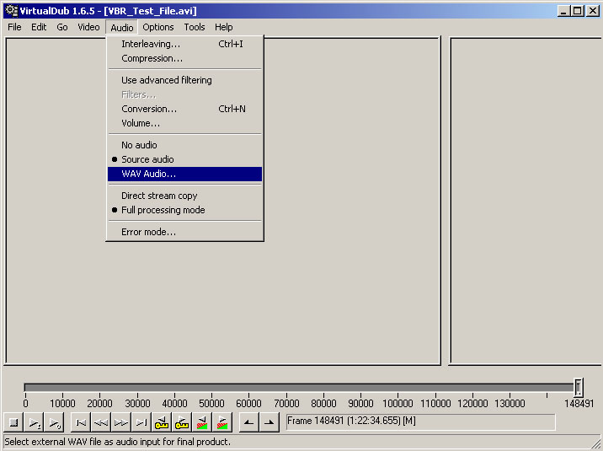603x451 pixels.
Task: Choose Compression... from Audio menu
Action: (184, 58)
